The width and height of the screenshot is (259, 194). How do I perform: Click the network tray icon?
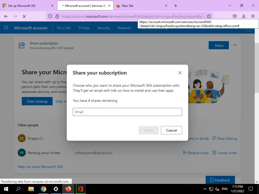tap(211, 189)
